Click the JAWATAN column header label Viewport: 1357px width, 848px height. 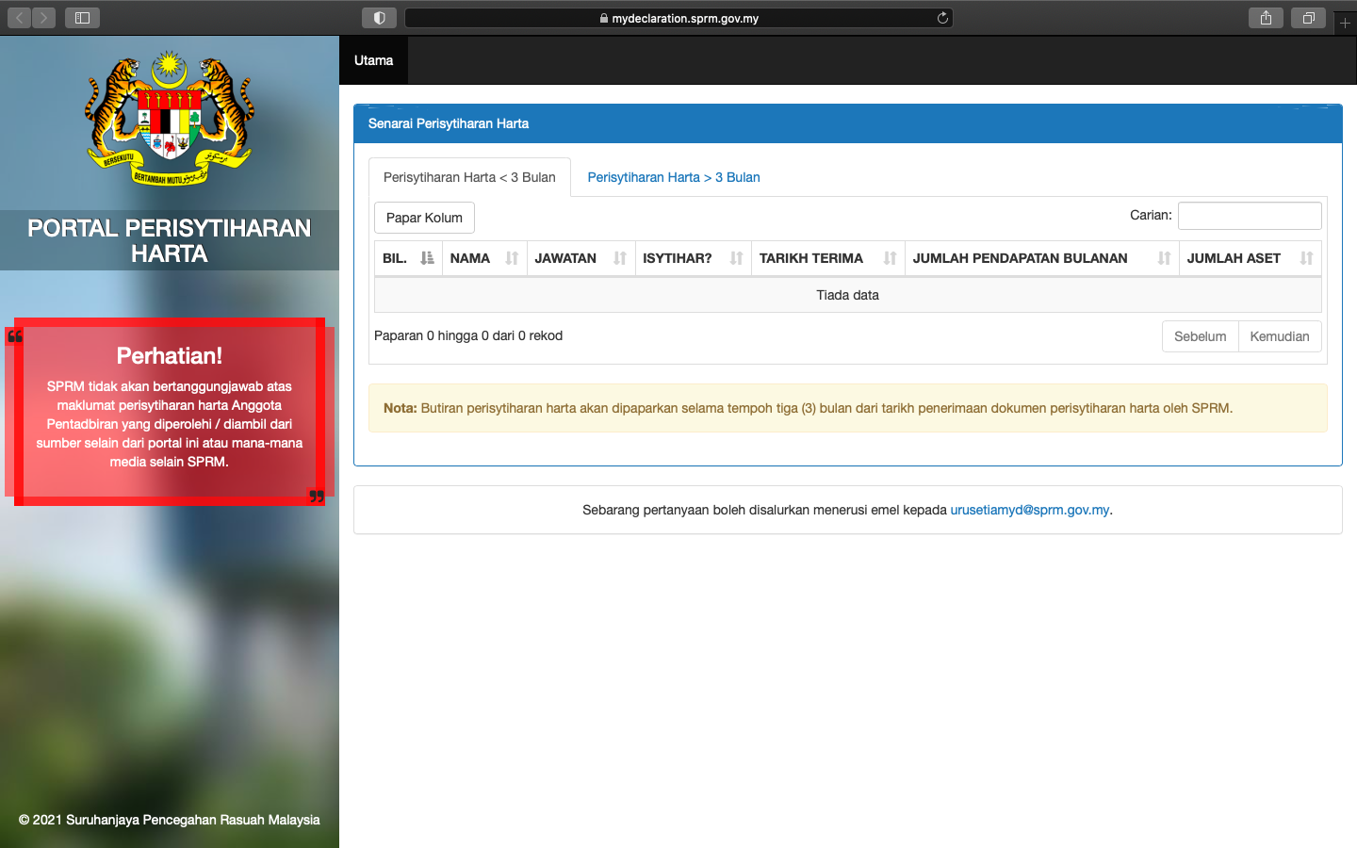click(x=565, y=258)
